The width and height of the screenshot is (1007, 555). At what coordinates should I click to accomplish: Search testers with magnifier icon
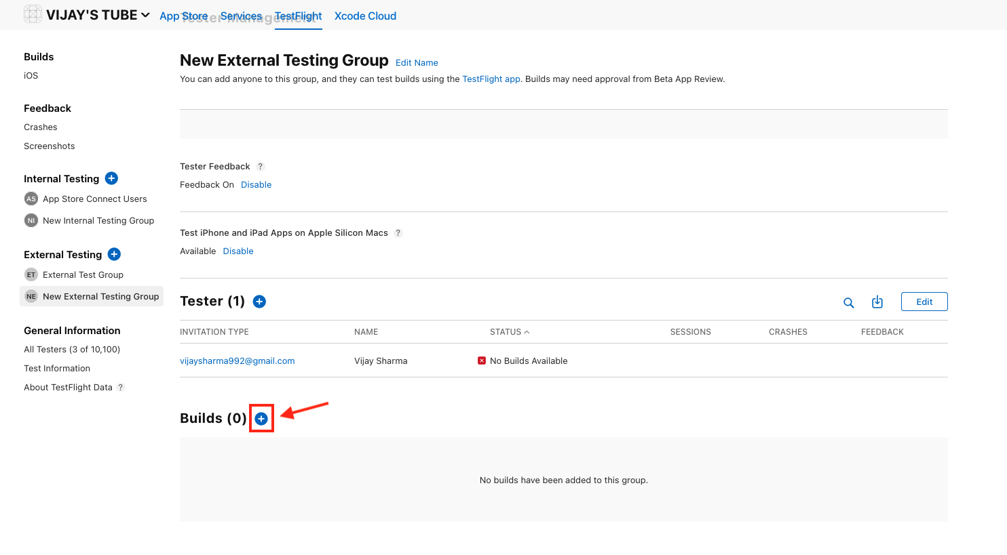point(848,303)
